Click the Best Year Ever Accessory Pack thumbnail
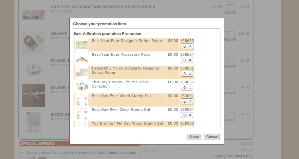The height and width of the screenshot is (159, 299). click(x=82, y=59)
